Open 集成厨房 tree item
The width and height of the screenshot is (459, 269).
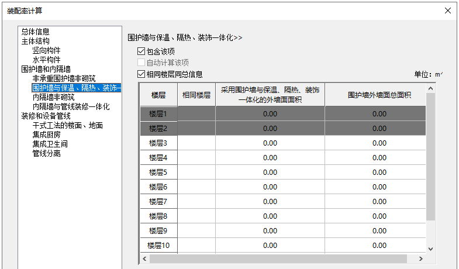(x=46, y=135)
